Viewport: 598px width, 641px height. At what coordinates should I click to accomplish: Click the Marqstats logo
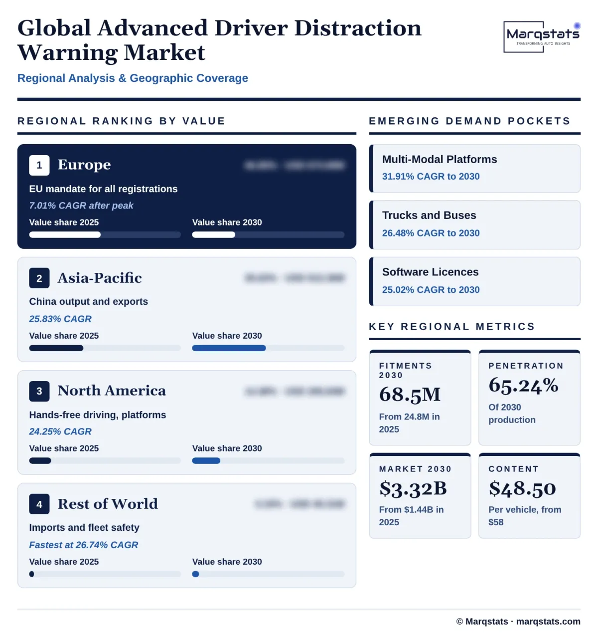pyautogui.click(x=542, y=37)
